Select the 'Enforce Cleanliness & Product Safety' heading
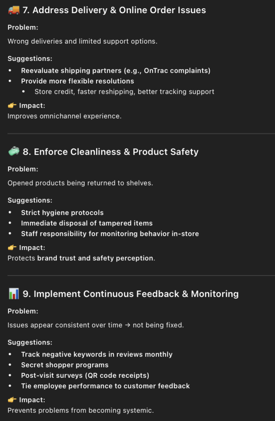This screenshot has width=275, height=421. tap(110, 152)
